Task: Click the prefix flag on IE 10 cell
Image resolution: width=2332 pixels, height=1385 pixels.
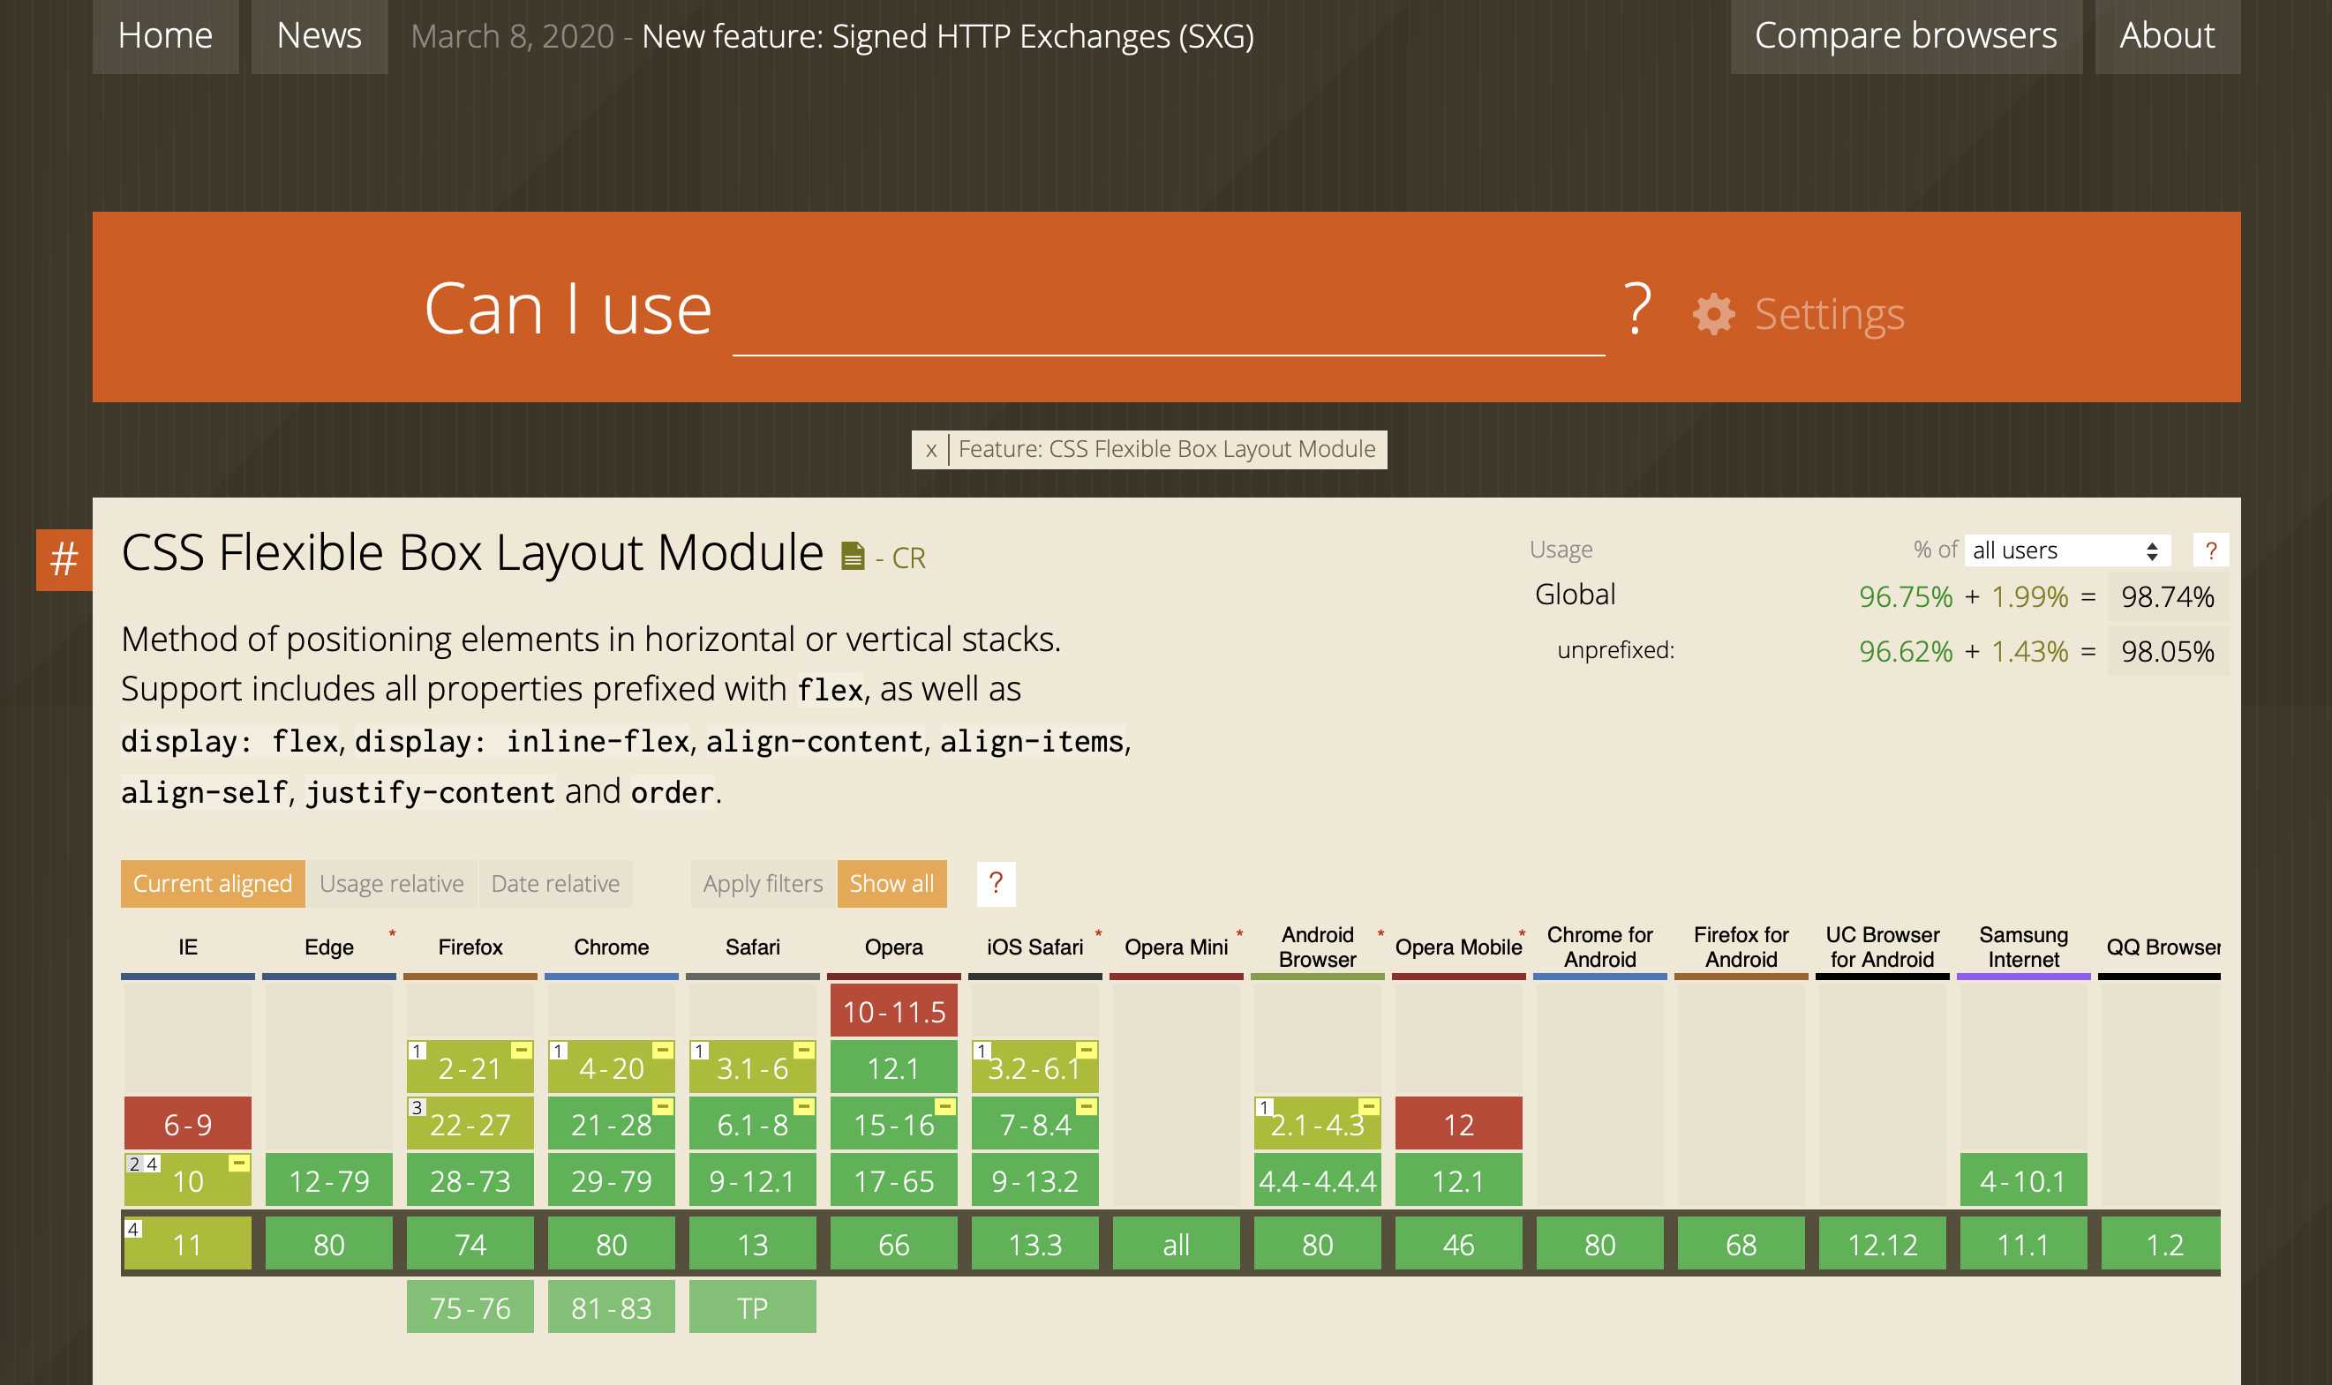Action: (x=239, y=1163)
